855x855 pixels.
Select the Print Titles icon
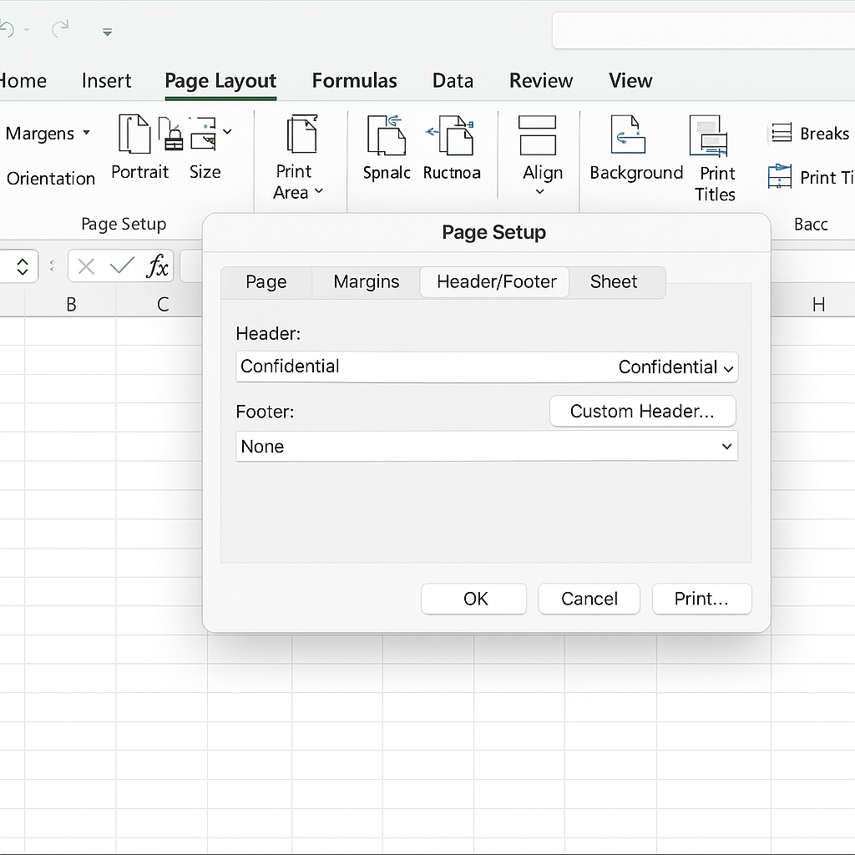pyautogui.click(x=709, y=137)
